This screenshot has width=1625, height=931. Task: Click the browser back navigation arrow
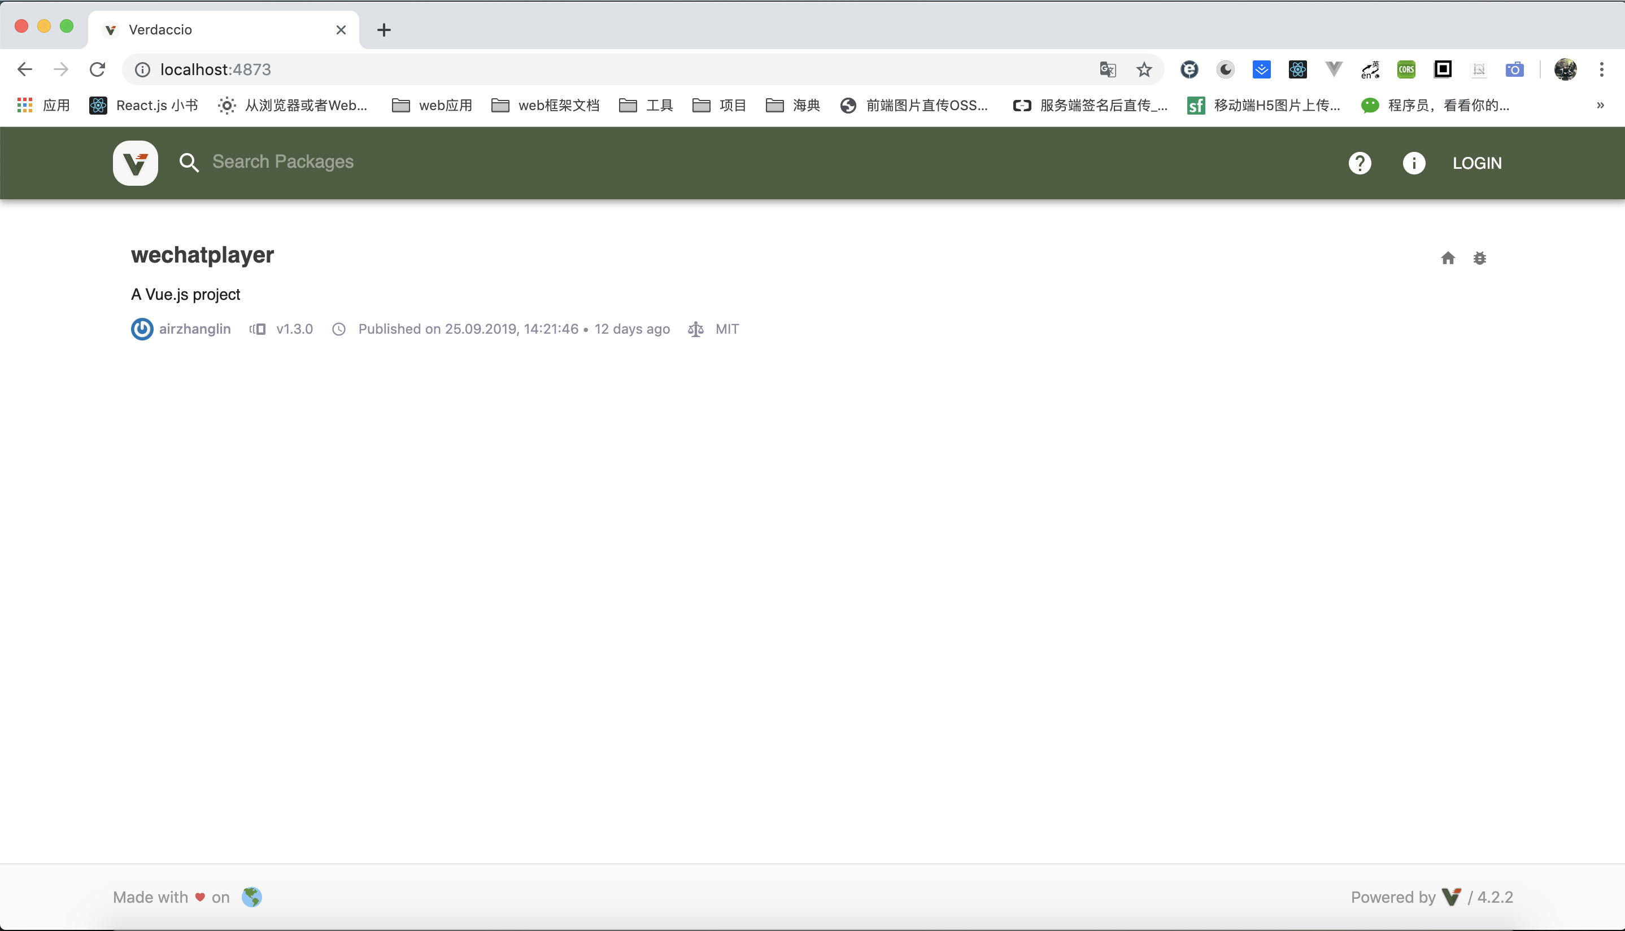[x=24, y=69]
